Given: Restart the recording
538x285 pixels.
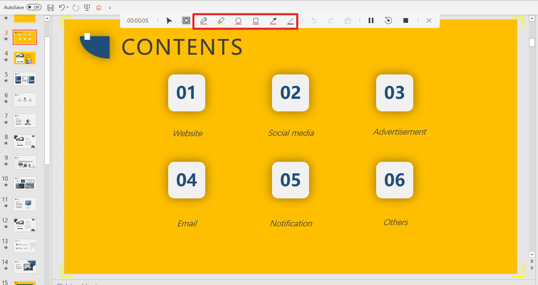Looking at the screenshot, I should click(x=388, y=21).
